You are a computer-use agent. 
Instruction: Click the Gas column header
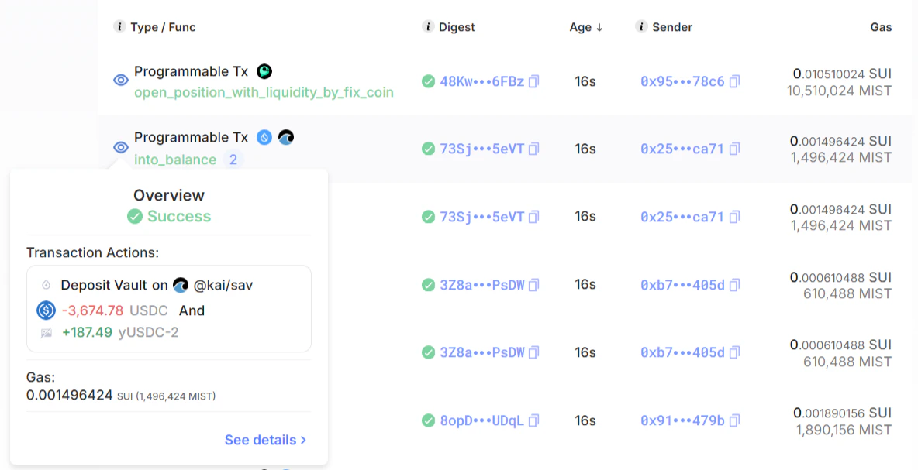pyautogui.click(x=881, y=27)
